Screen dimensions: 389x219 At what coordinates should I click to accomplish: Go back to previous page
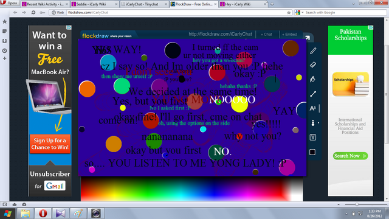click(x=15, y=12)
